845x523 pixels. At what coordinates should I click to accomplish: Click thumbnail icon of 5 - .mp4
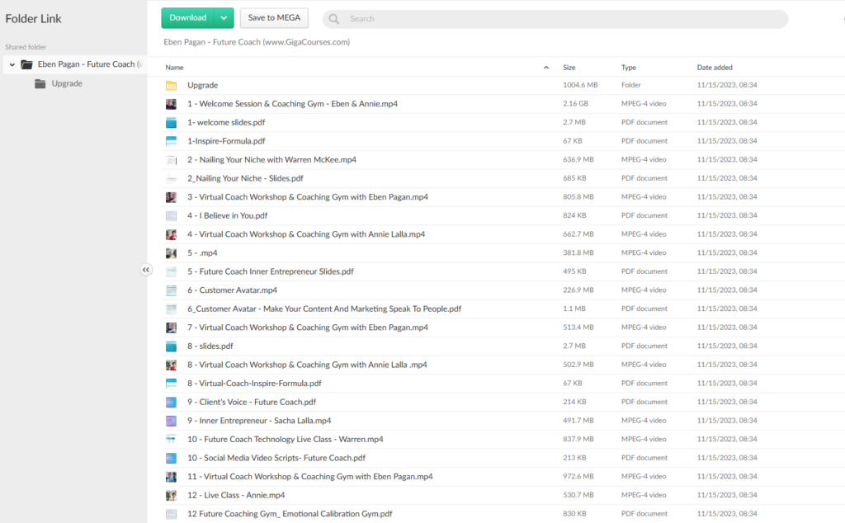(x=171, y=253)
